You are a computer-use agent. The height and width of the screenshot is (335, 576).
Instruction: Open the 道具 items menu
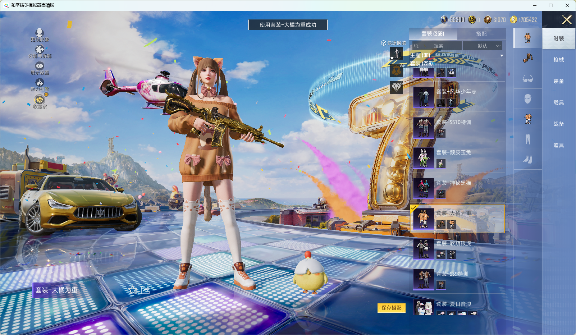pyautogui.click(x=559, y=145)
